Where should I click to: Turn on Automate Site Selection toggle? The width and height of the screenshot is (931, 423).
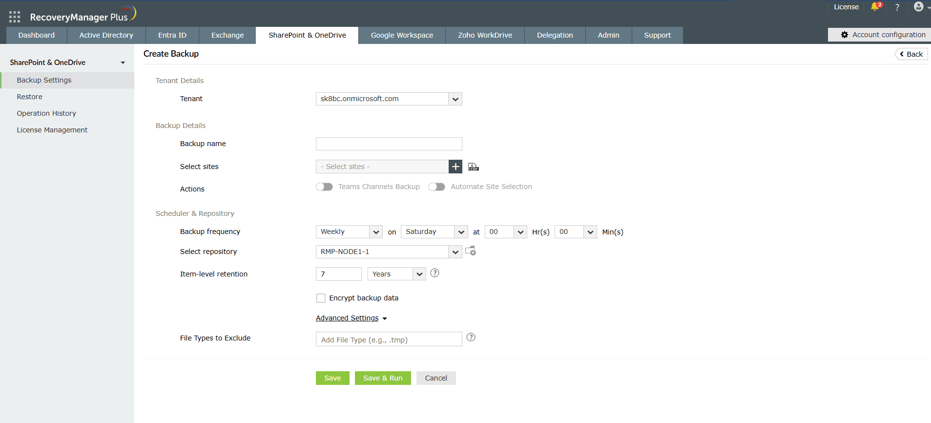(436, 187)
